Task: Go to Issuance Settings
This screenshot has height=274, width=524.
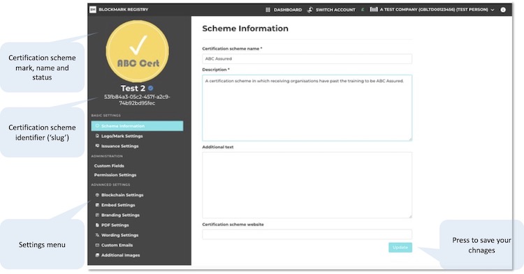Action: (120, 146)
